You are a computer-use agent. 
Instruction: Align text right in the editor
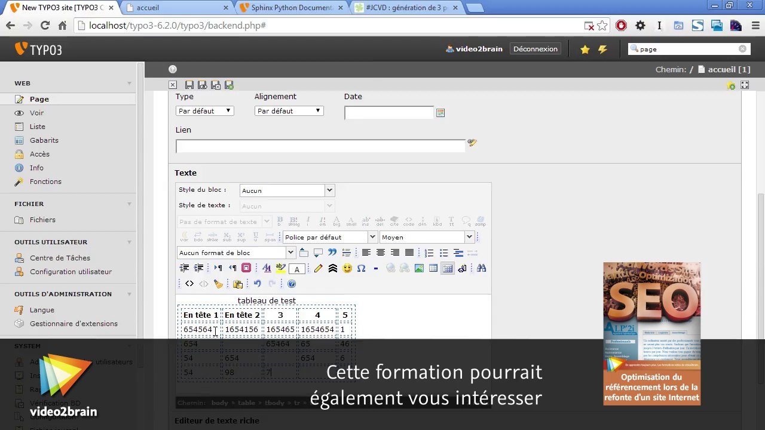tap(394, 253)
